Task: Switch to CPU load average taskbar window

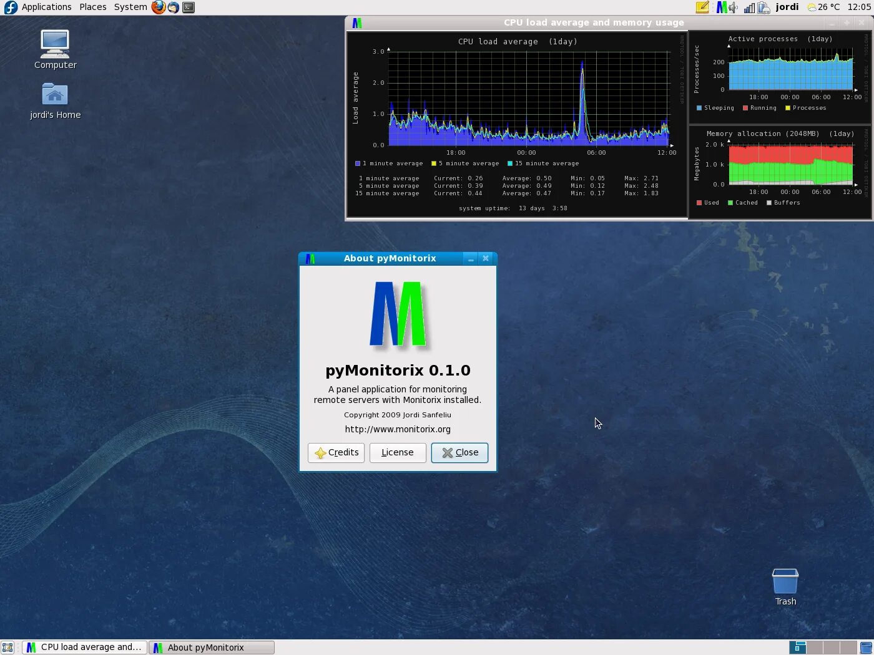Action: pos(85,648)
